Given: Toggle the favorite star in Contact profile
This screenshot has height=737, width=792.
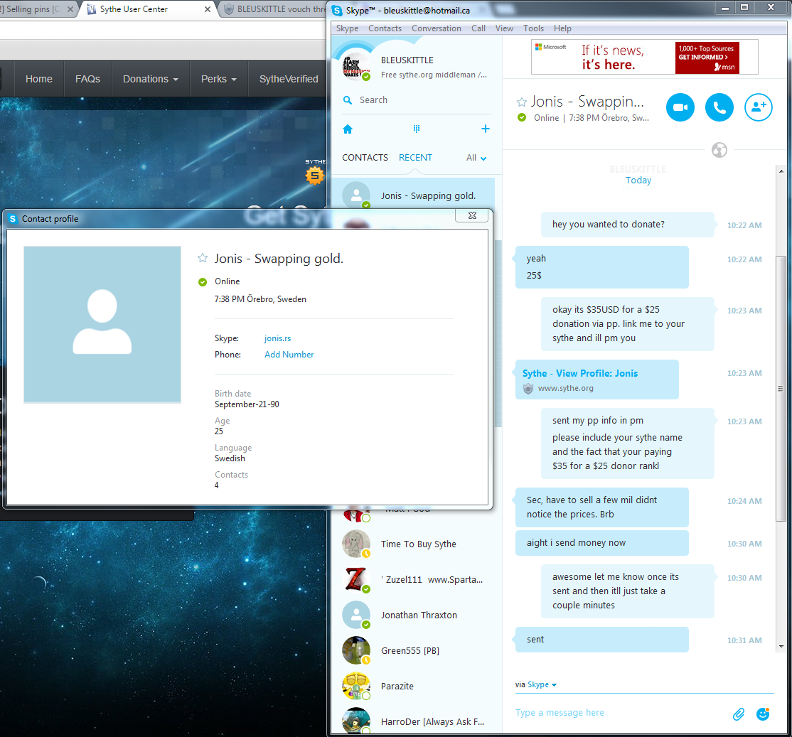Looking at the screenshot, I should click(x=203, y=259).
